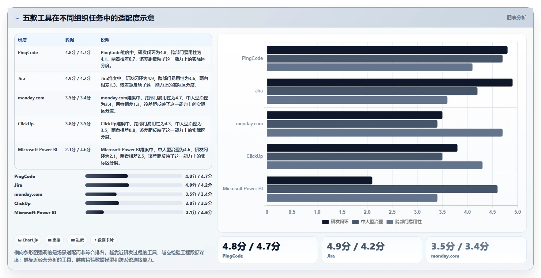The width and height of the screenshot is (541, 278).
Task: Open the PingCode data card
Action: click(268, 250)
